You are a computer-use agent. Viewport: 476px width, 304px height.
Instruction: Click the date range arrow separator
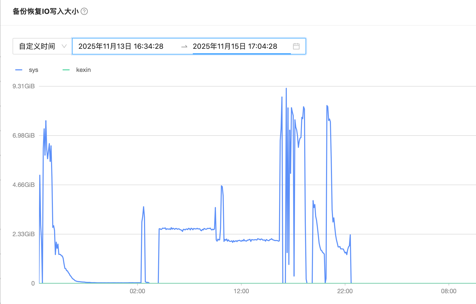(x=184, y=46)
